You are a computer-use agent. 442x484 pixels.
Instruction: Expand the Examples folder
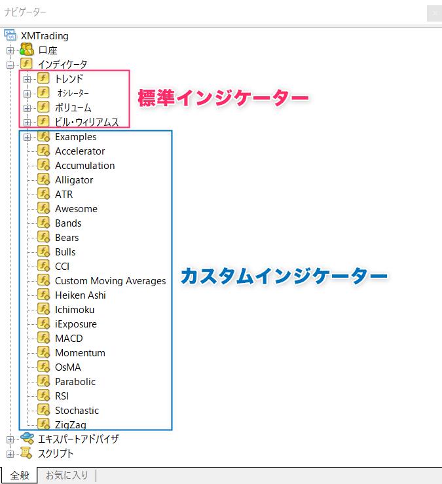(27, 137)
